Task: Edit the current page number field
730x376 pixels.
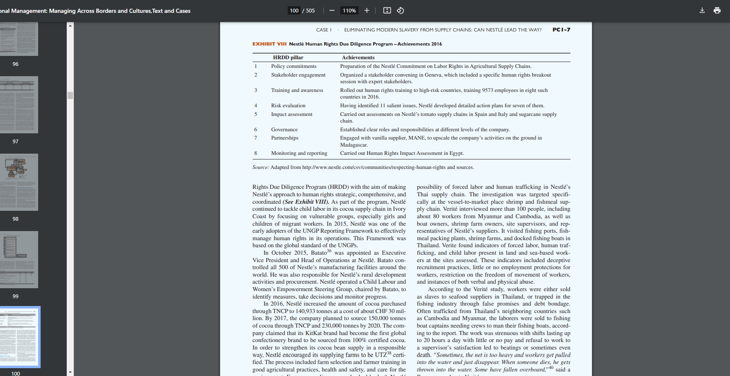Action: [294, 10]
